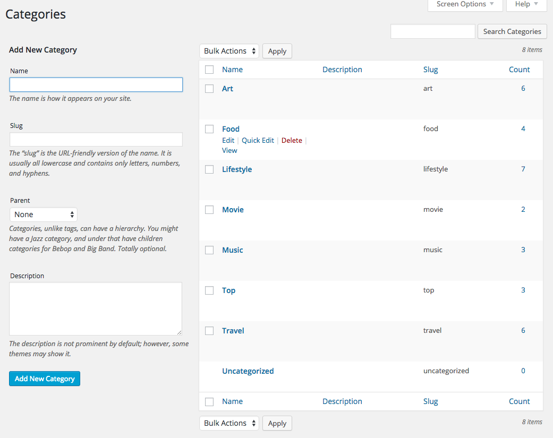Open the Parent category dropdown

pos(43,214)
